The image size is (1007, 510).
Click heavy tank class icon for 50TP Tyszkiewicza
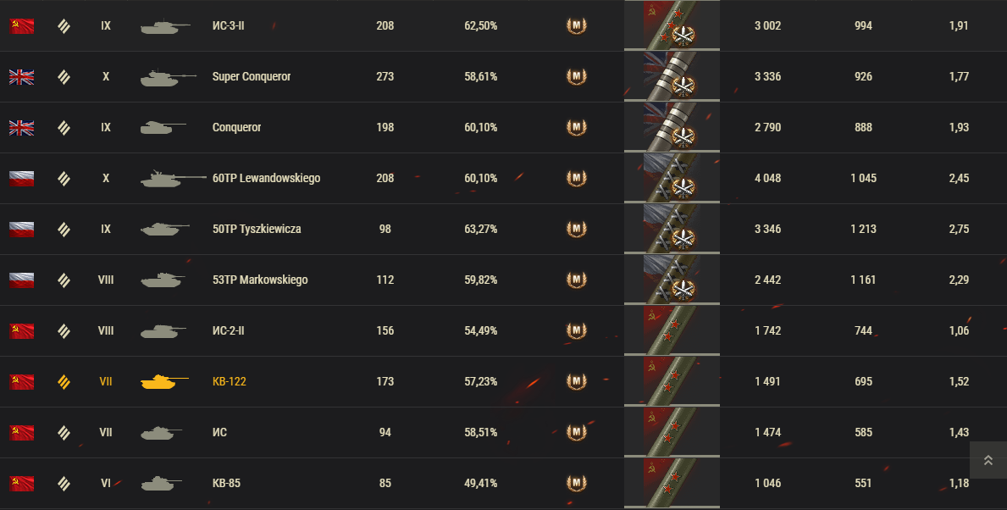pos(64,229)
